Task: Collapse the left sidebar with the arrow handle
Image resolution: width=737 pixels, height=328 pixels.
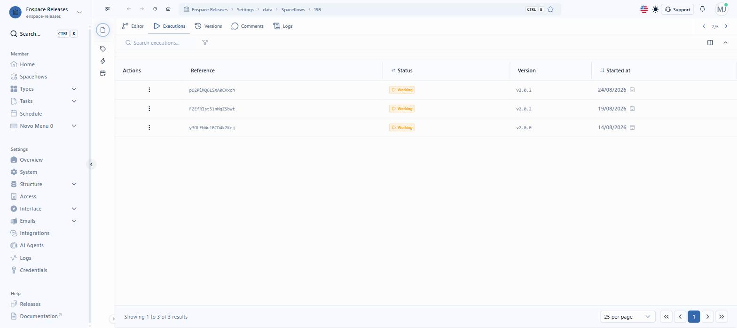Action: click(x=91, y=164)
